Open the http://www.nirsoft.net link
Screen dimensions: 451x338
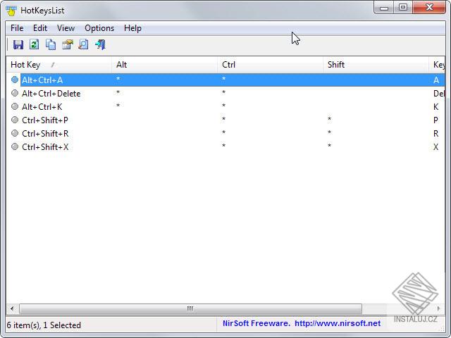click(338, 323)
